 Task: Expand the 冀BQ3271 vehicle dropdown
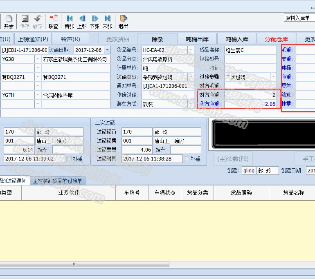coord(38,77)
